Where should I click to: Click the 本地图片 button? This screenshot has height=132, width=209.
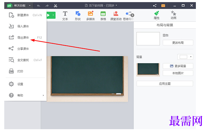(178, 73)
